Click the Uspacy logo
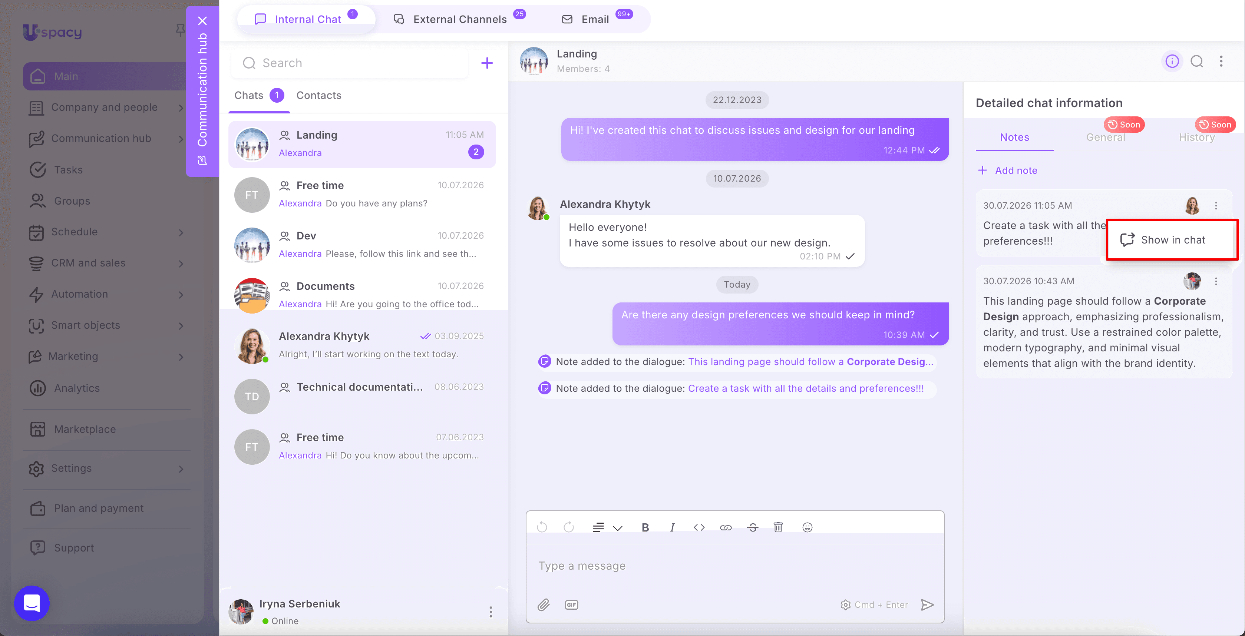 point(52,32)
